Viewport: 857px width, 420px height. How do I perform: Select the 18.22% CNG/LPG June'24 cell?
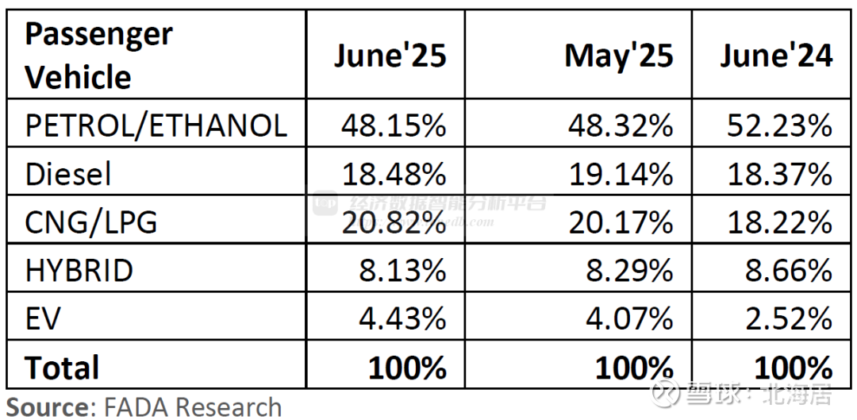(771, 219)
